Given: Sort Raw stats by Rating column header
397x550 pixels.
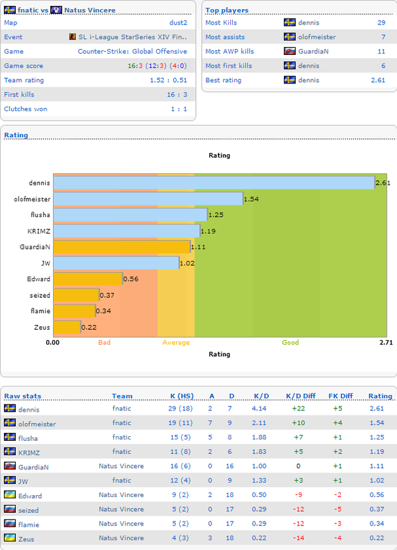Looking at the screenshot, I should point(380,396).
